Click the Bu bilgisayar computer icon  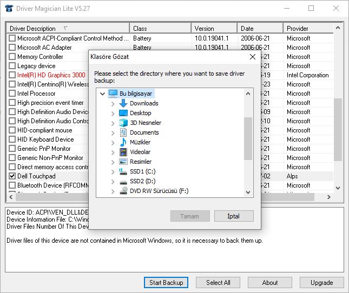(113, 94)
